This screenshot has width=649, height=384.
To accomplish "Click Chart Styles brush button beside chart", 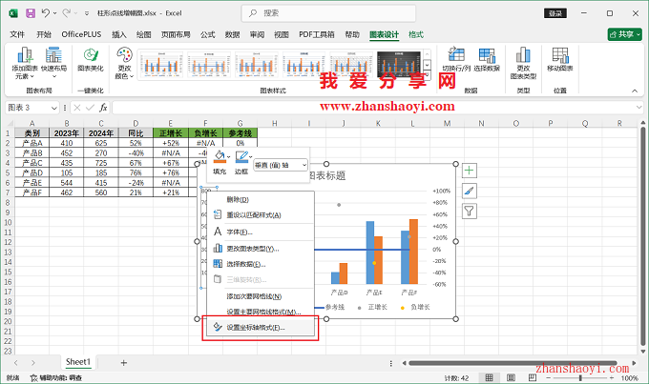I will (x=469, y=191).
